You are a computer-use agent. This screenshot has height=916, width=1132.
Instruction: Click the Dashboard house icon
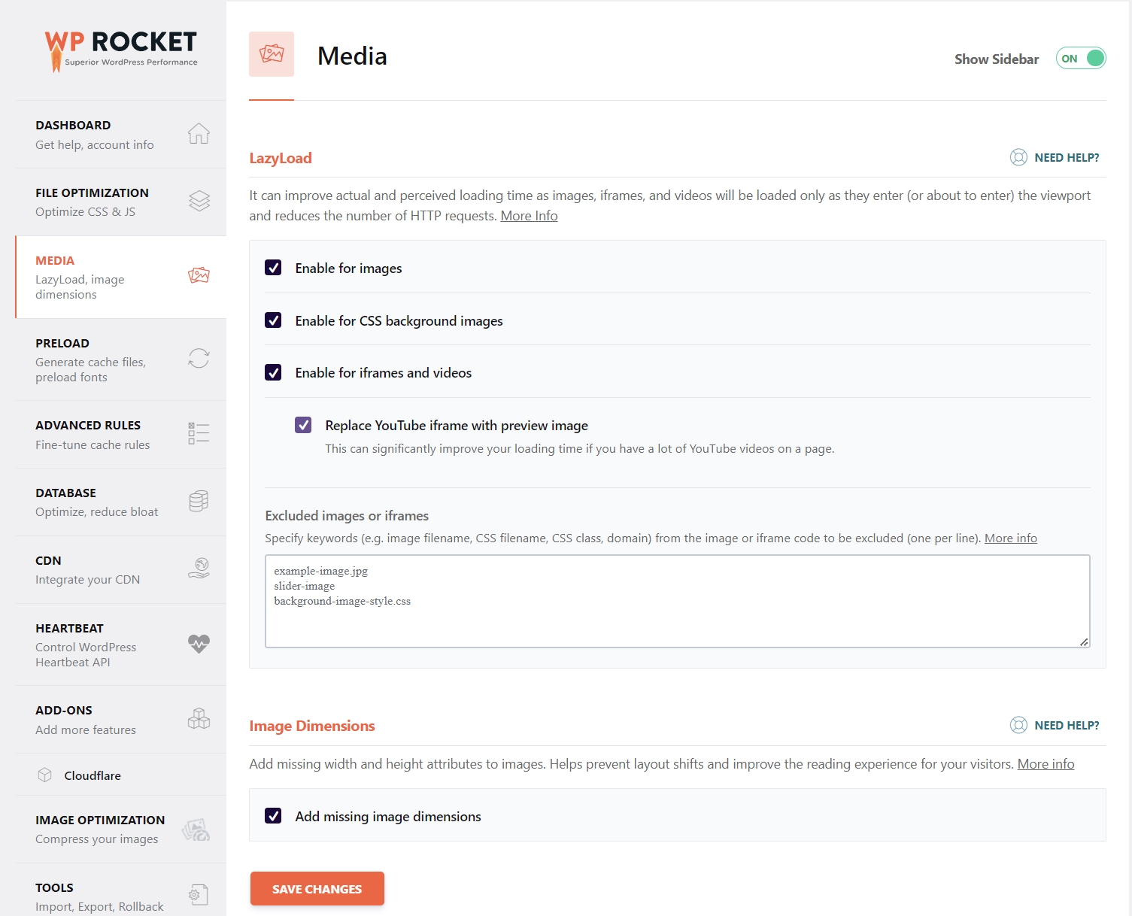(199, 134)
